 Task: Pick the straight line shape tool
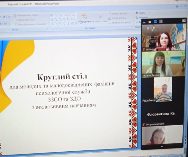pyautogui.click(x=56, y=14)
